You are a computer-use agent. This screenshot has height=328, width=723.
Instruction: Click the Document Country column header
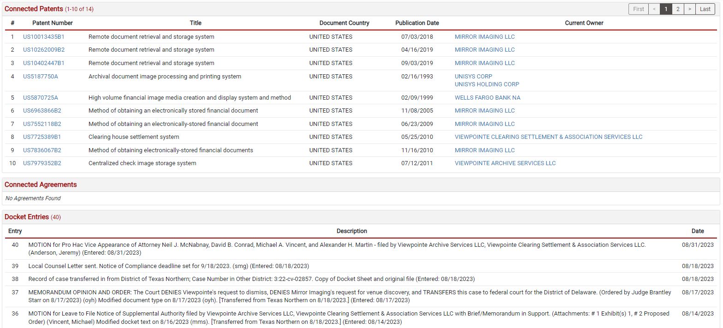click(344, 23)
